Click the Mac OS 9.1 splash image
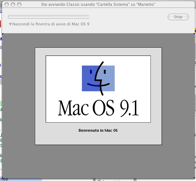Image resolution: width=196 pixels, height=181 pixels. pos(98,89)
